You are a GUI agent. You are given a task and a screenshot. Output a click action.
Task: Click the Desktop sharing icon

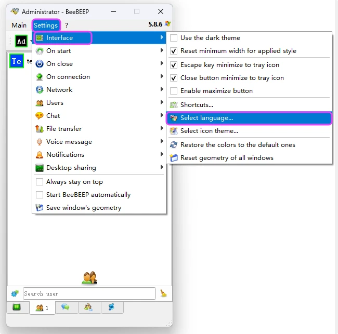click(x=40, y=168)
